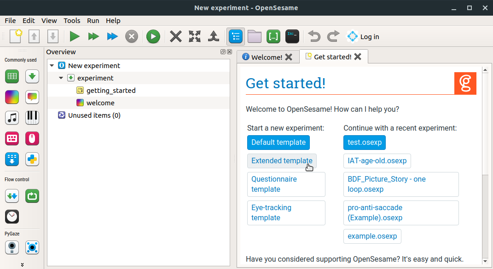
Task: Create a new experiment with toolbar icon
Action: [15, 36]
